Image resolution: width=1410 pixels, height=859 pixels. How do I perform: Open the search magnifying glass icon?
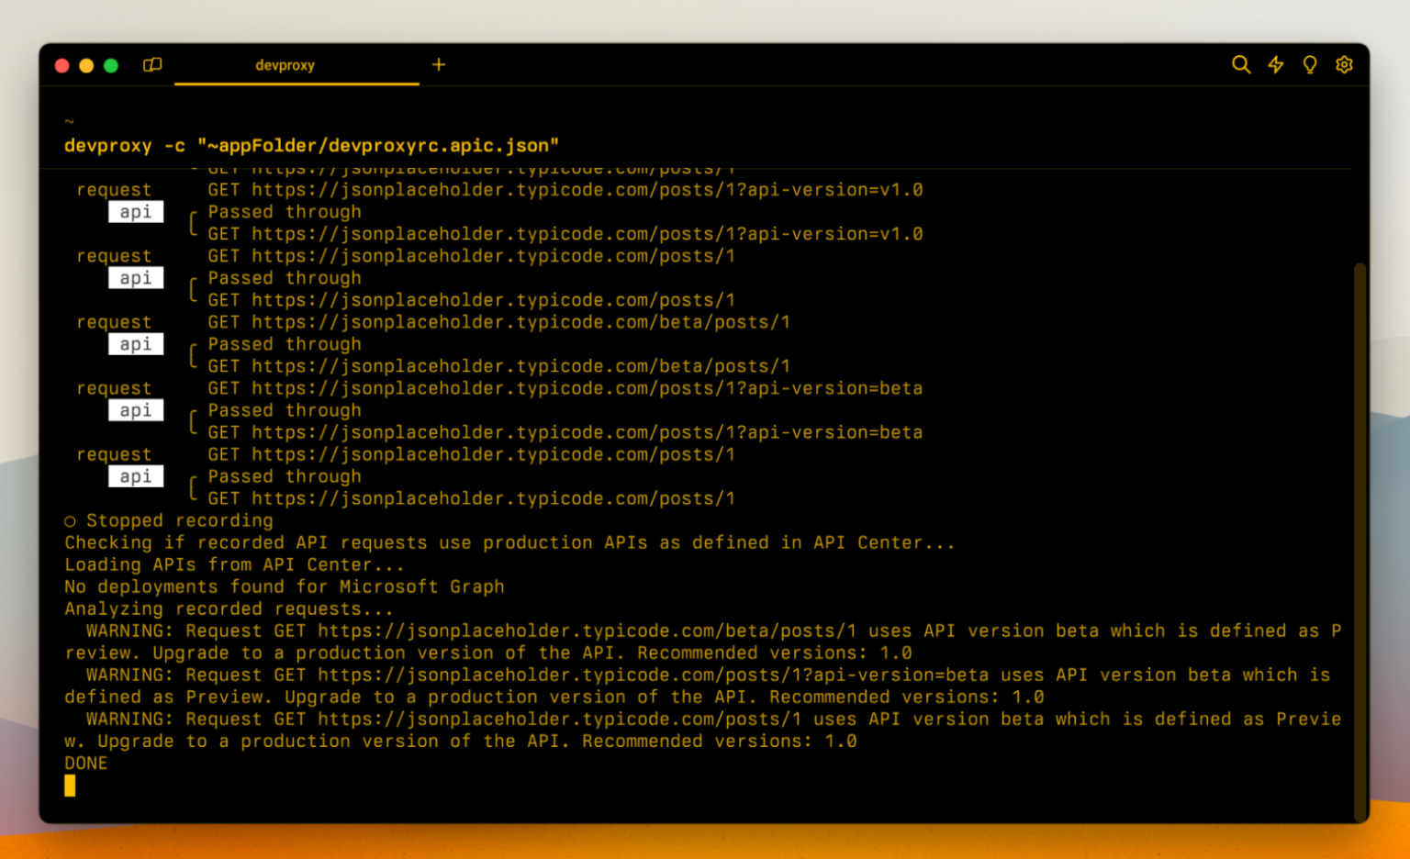click(1241, 64)
